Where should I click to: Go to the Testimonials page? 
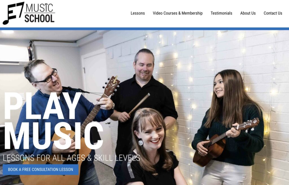[x=221, y=13]
